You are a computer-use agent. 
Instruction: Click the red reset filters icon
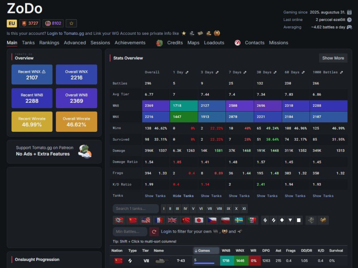click(154, 231)
